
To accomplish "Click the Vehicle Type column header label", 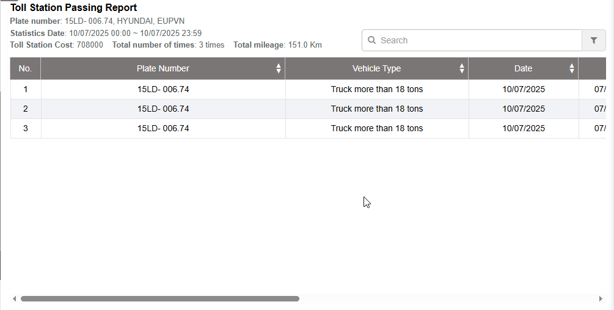I will 376,68.
